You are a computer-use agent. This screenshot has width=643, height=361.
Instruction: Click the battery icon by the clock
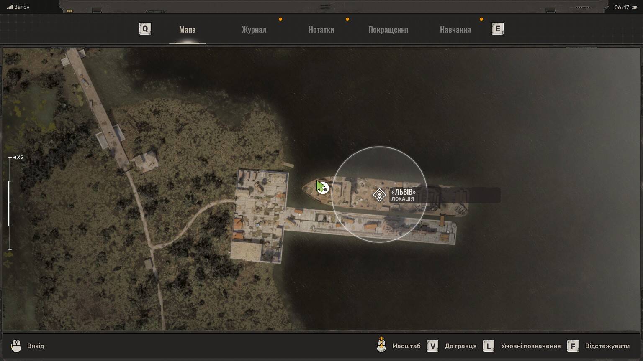(x=635, y=7)
